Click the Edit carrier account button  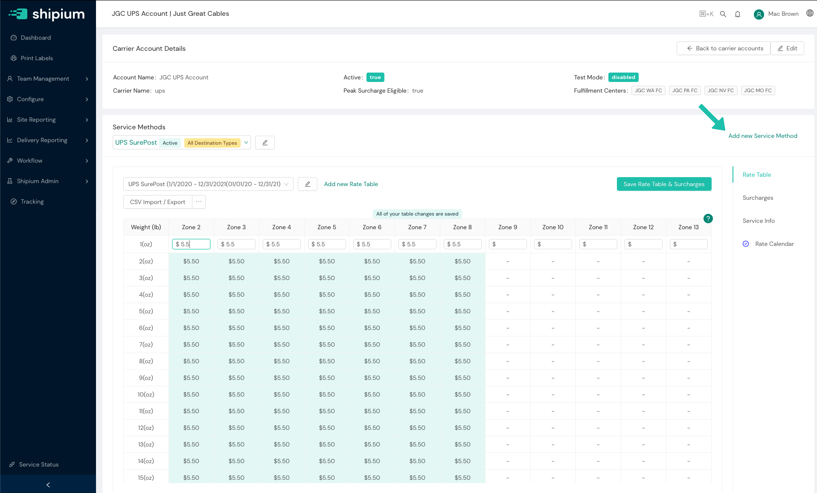click(x=787, y=48)
